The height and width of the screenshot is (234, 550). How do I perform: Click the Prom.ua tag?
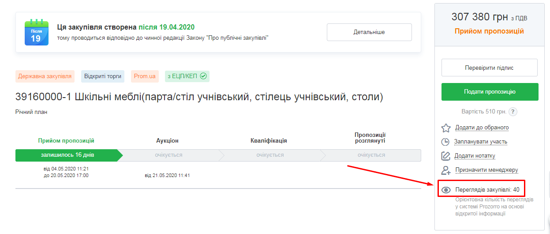[x=145, y=76]
